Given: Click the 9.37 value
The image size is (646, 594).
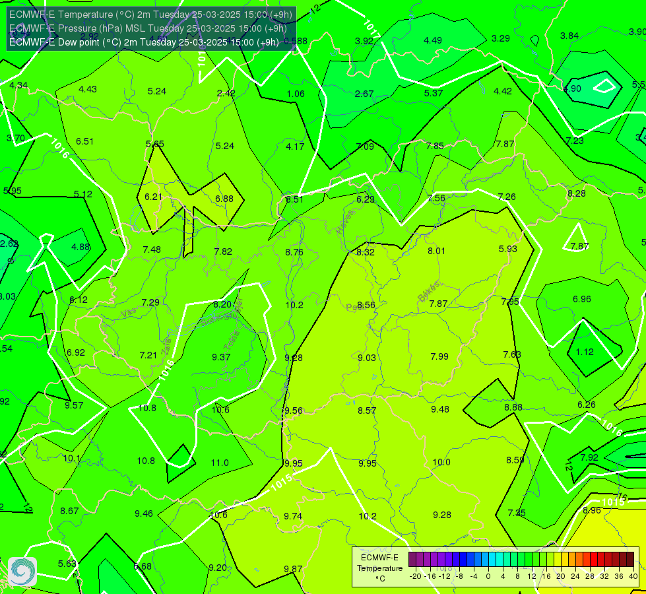Looking at the screenshot, I should click(x=221, y=357).
